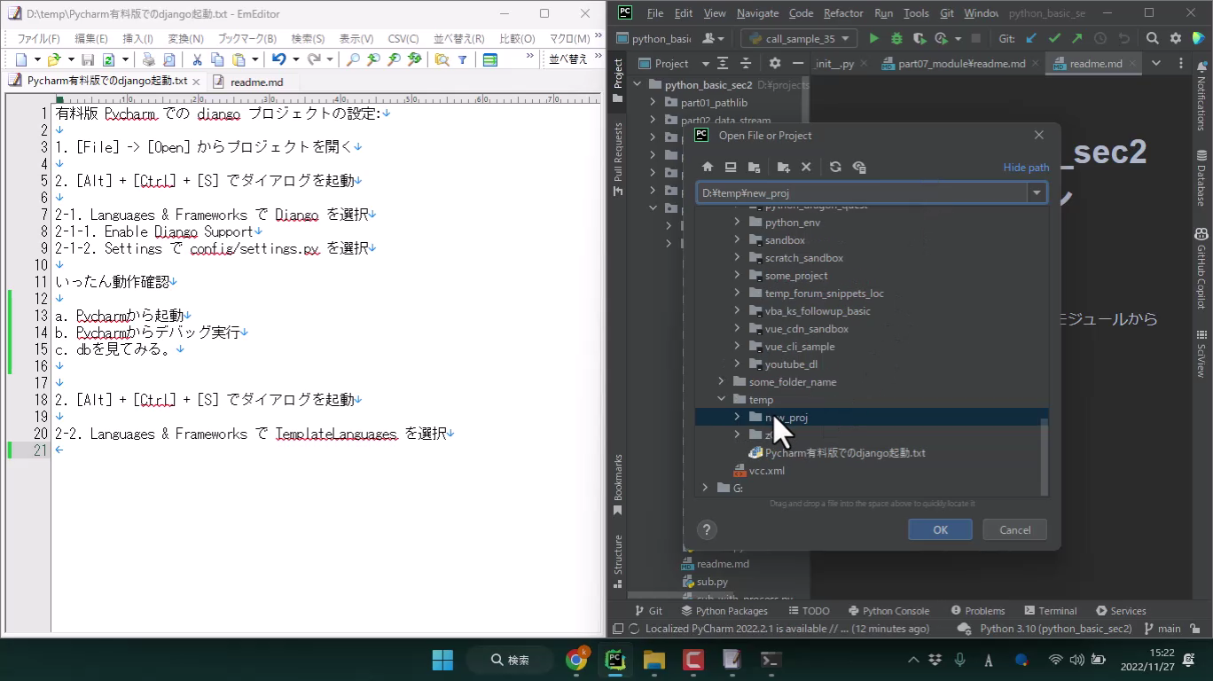Image resolution: width=1213 pixels, height=681 pixels.
Task: Expand the some_project folder node
Action: point(737,275)
